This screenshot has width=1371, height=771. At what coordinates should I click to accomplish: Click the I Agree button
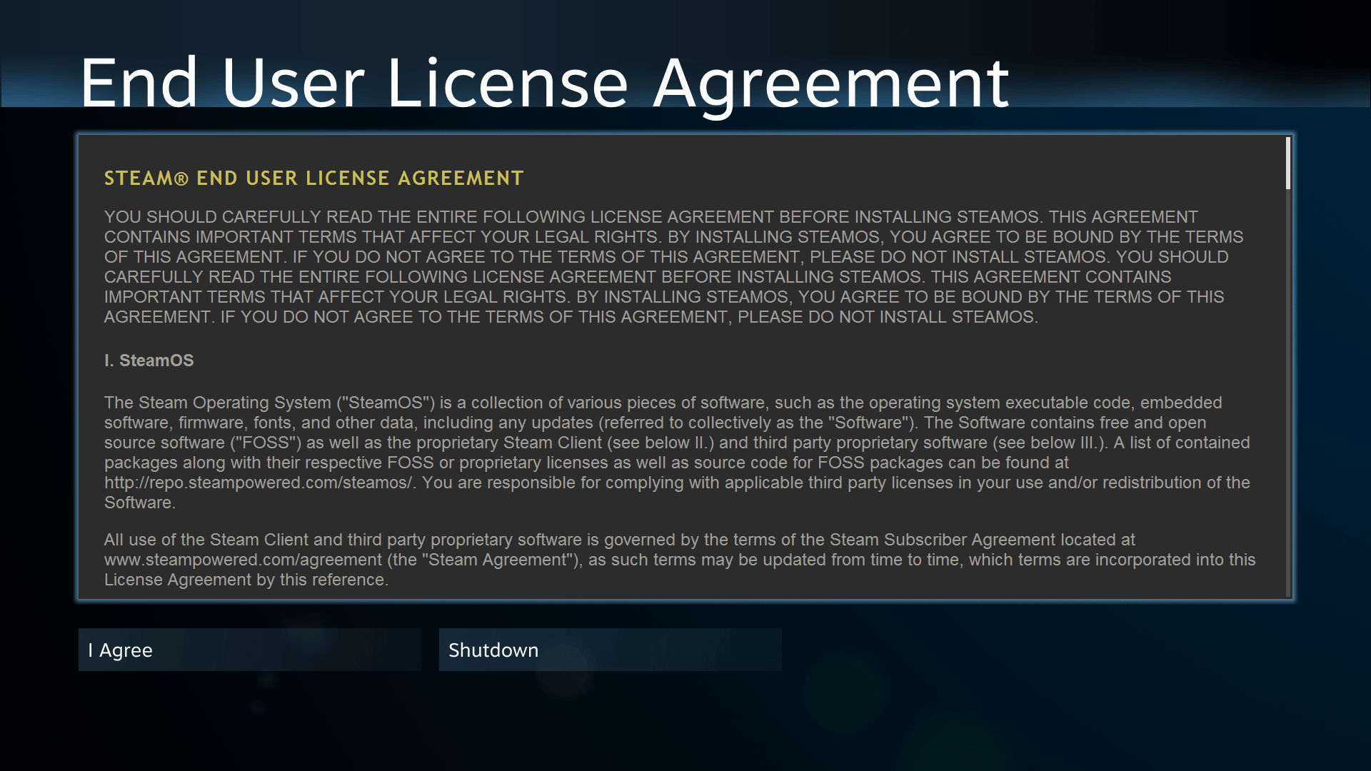[249, 650]
